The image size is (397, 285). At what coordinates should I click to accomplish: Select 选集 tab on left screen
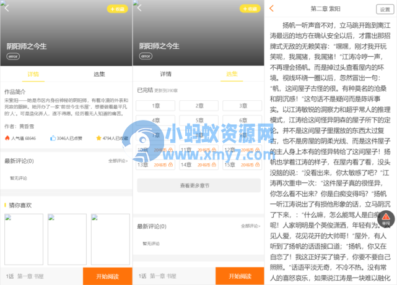tap(99, 74)
